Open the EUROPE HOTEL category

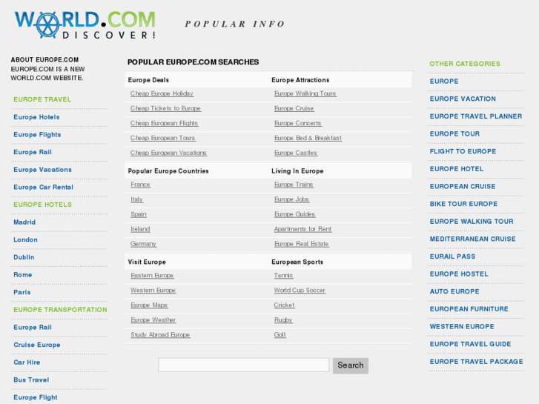click(457, 169)
